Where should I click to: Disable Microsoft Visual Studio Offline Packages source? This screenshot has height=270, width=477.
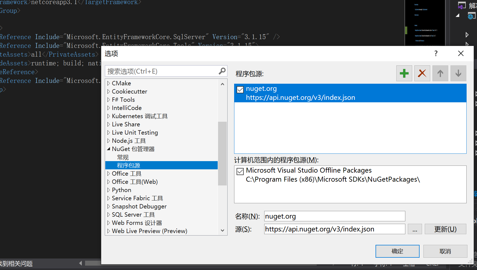(240, 171)
